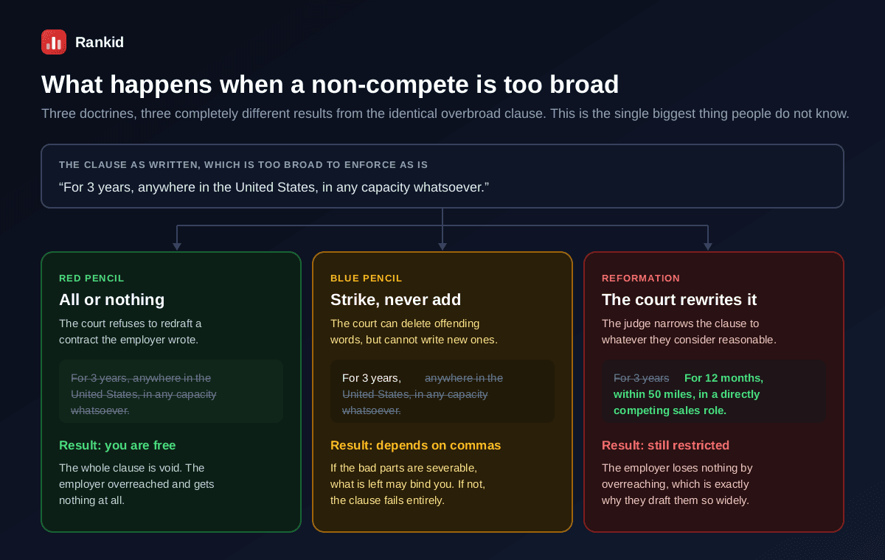
Task: Click the arrowhead pointing to Blue Pencil card
Action: coord(442,247)
